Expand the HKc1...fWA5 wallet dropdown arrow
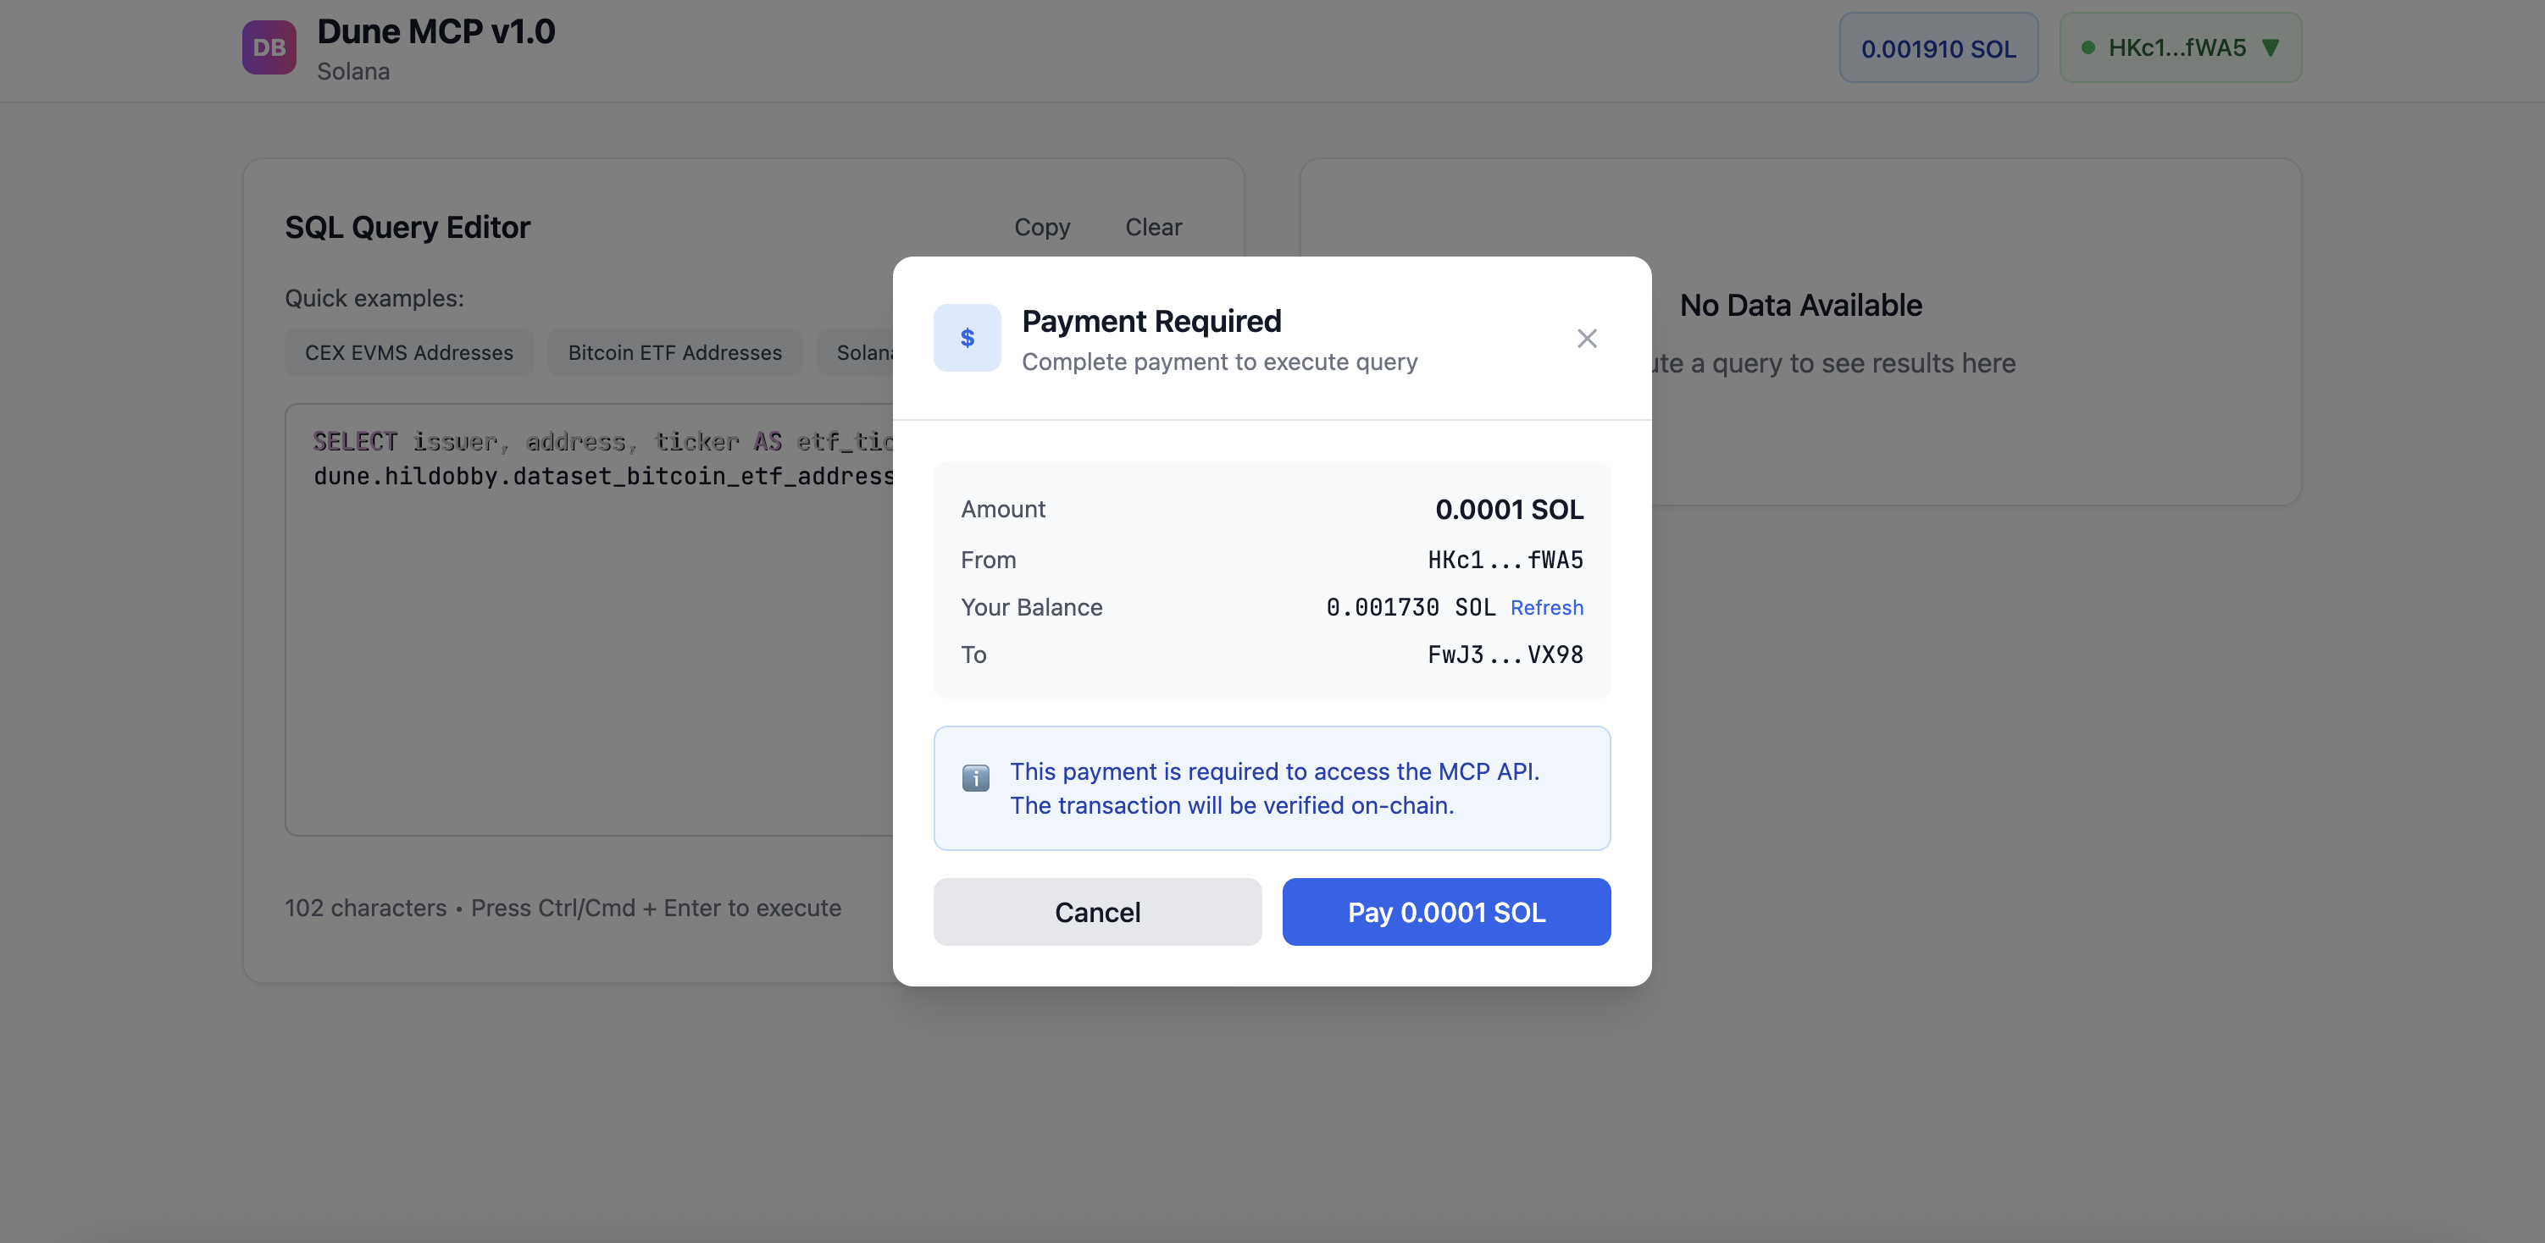2545x1243 pixels. [x=2271, y=47]
